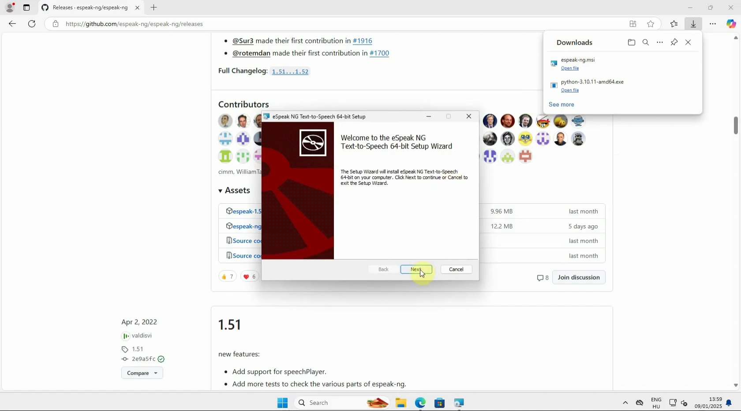Viewport: 741px width, 411px height.
Task: Open the apps icon in address bar
Action: pyautogui.click(x=633, y=24)
